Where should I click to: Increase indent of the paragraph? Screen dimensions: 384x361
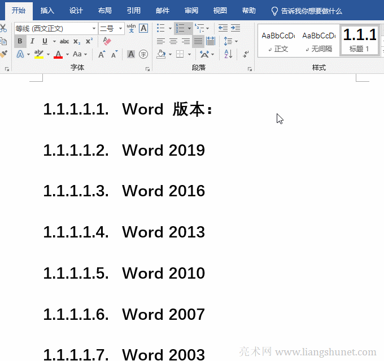coord(235,28)
